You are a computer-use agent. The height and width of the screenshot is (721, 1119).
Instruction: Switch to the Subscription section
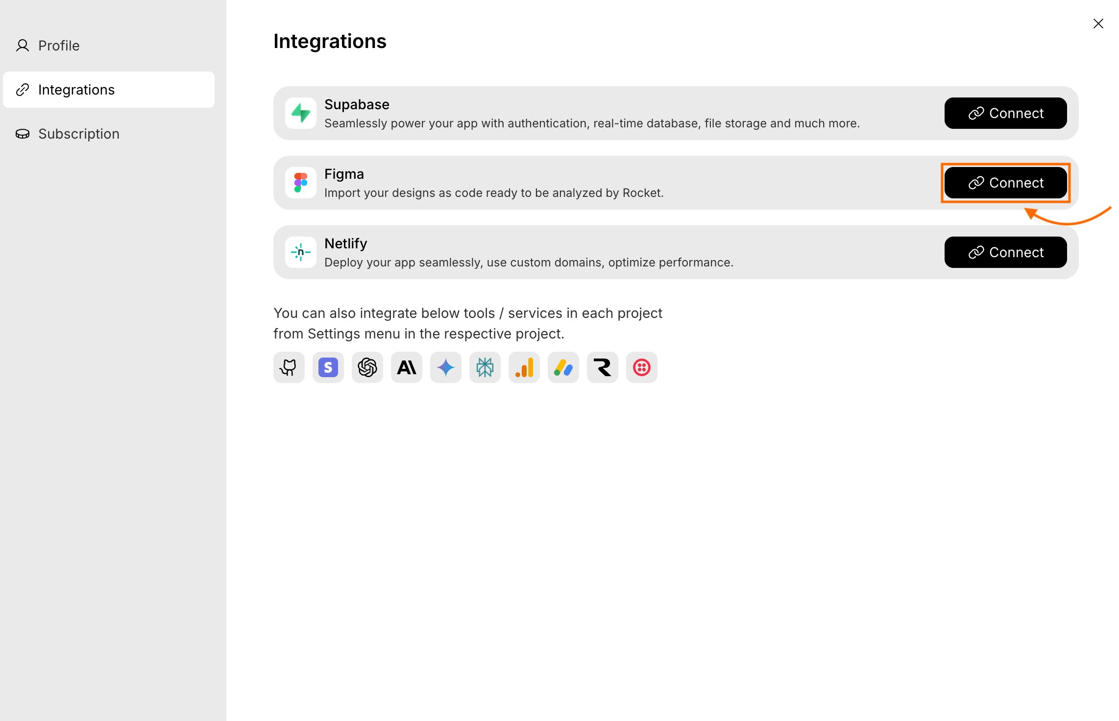coord(79,133)
